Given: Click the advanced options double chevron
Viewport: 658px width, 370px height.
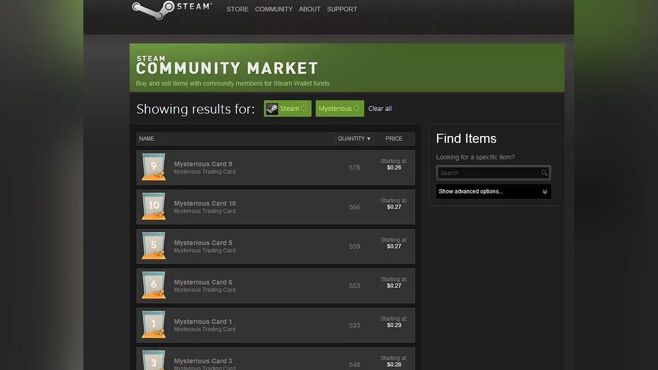Looking at the screenshot, I should (x=544, y=192).
